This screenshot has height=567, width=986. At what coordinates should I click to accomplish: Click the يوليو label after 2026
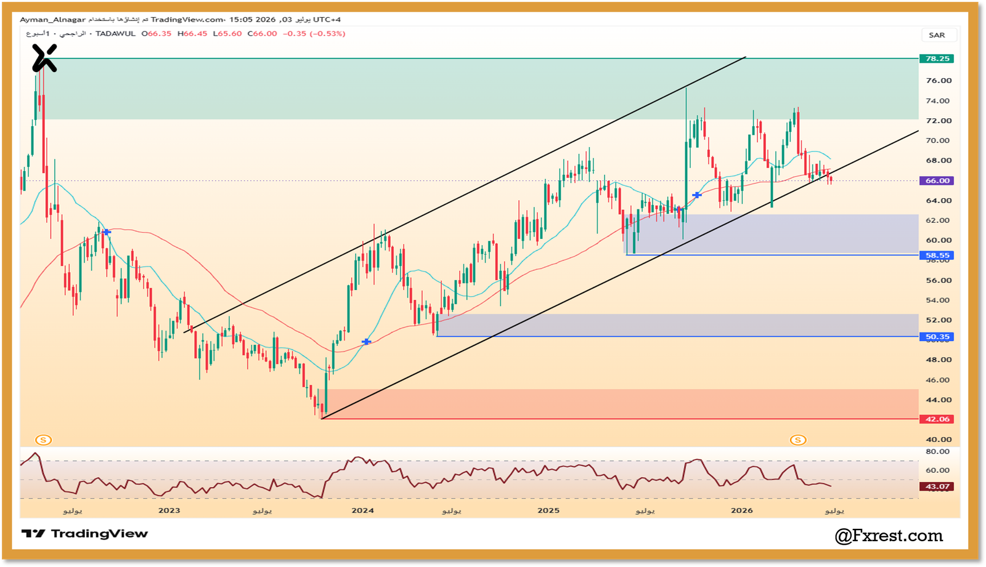[834, 511]
